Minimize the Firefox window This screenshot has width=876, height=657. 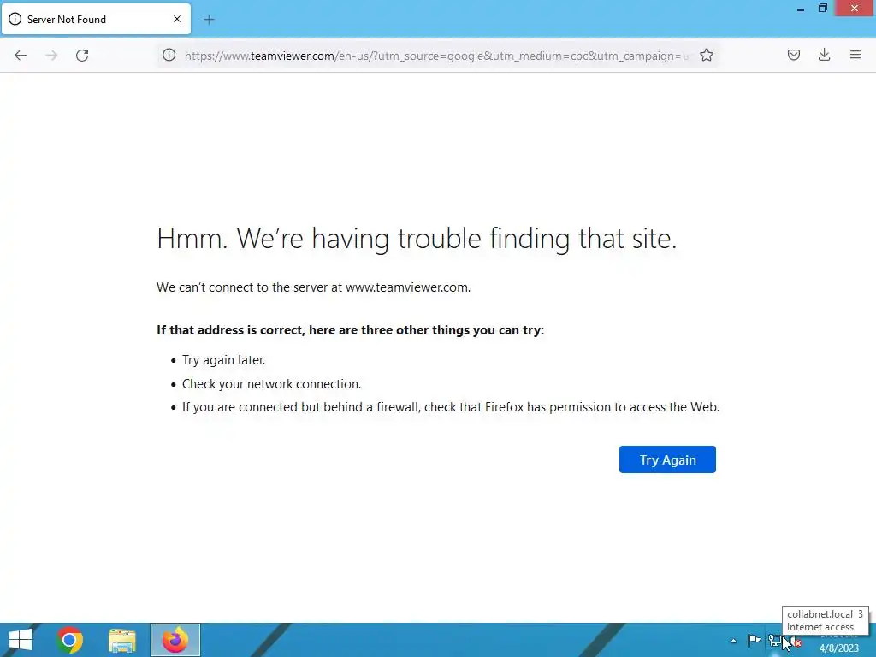[801, 9]
